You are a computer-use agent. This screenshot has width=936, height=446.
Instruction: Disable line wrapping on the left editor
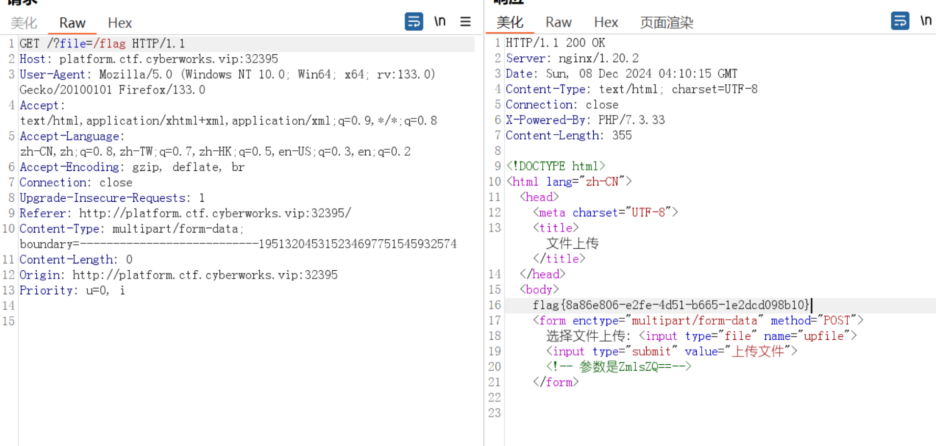tap(414, 21)
